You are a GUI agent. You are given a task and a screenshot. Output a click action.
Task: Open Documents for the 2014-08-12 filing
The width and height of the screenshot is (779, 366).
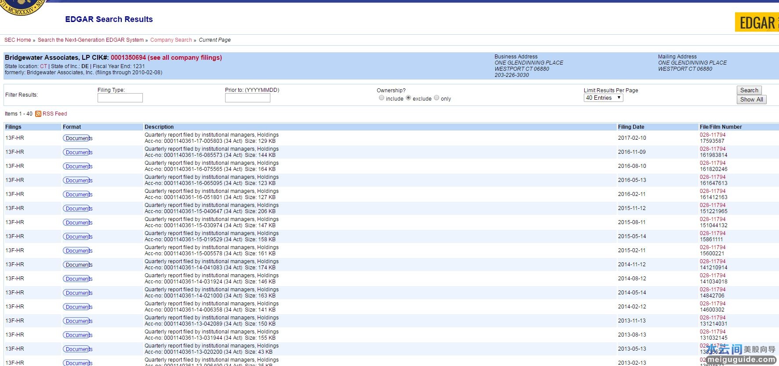tap(78, 279)
